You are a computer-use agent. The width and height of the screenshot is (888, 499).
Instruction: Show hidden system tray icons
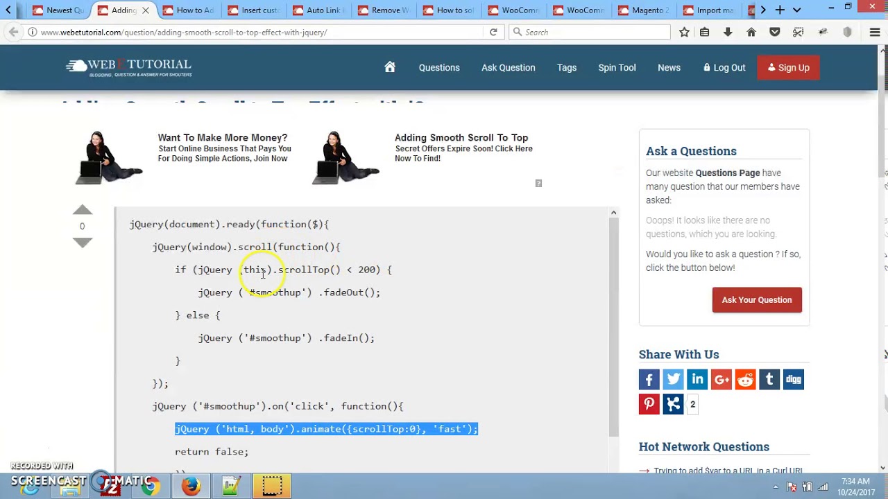(776, 487)
